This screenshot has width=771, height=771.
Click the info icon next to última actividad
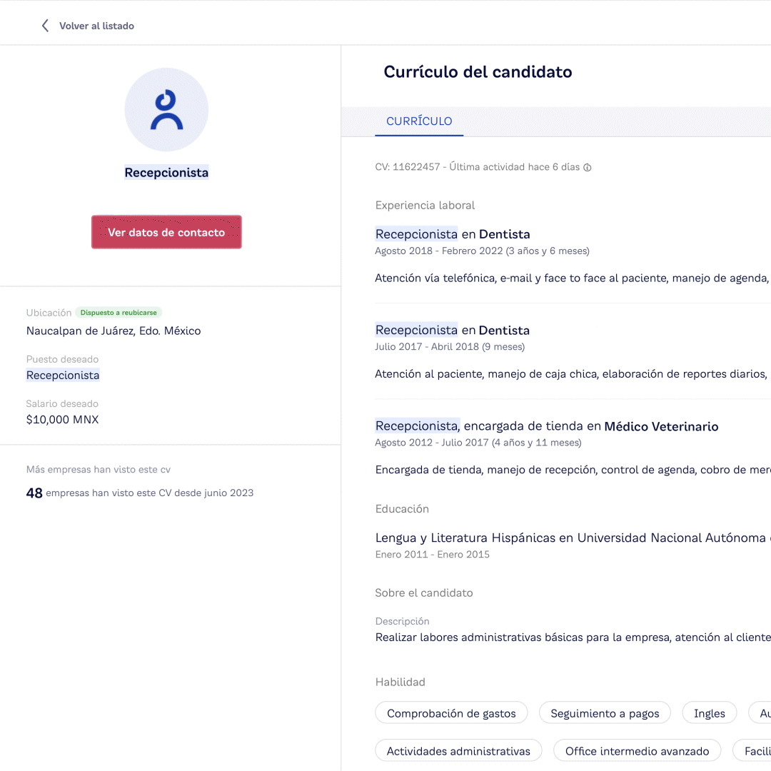586,167
